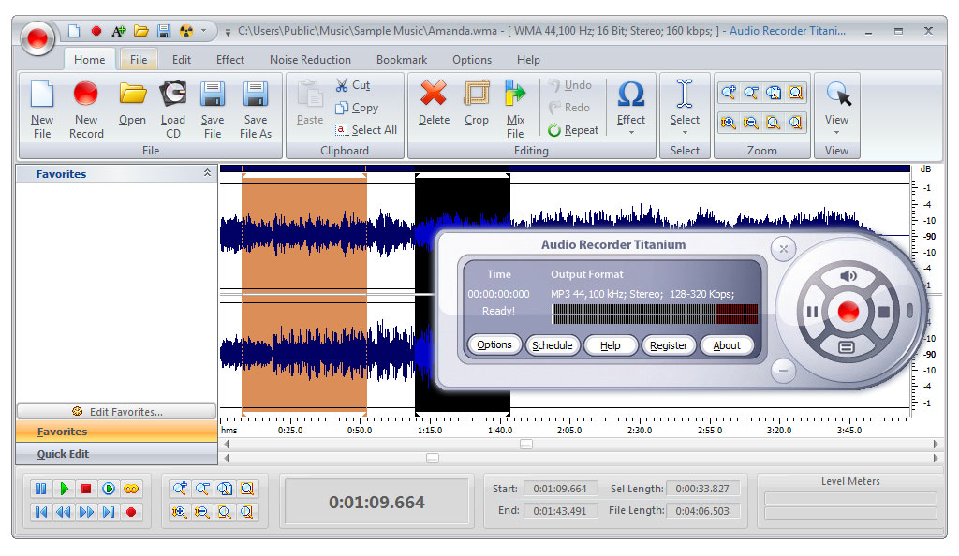Toggle the loop playback button
The width and height of the screenshot is (959, 556).
(131, 489)
